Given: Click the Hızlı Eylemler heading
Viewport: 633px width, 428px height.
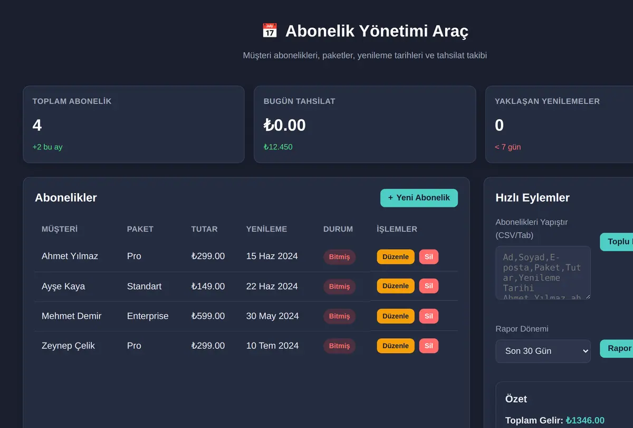Looking at the screenshot, I should pyautogui.click(x=532, y=198).
